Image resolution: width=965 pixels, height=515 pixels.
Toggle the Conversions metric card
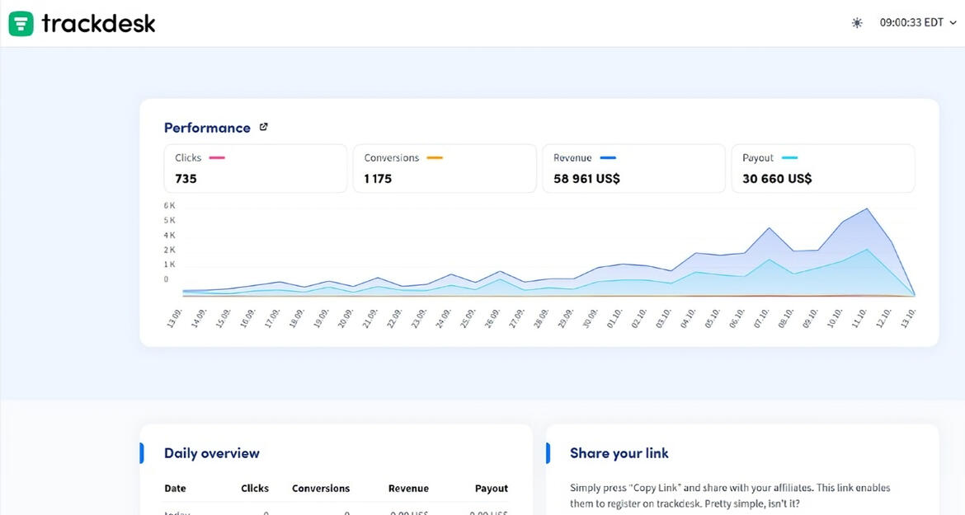(x=444, y=168)
